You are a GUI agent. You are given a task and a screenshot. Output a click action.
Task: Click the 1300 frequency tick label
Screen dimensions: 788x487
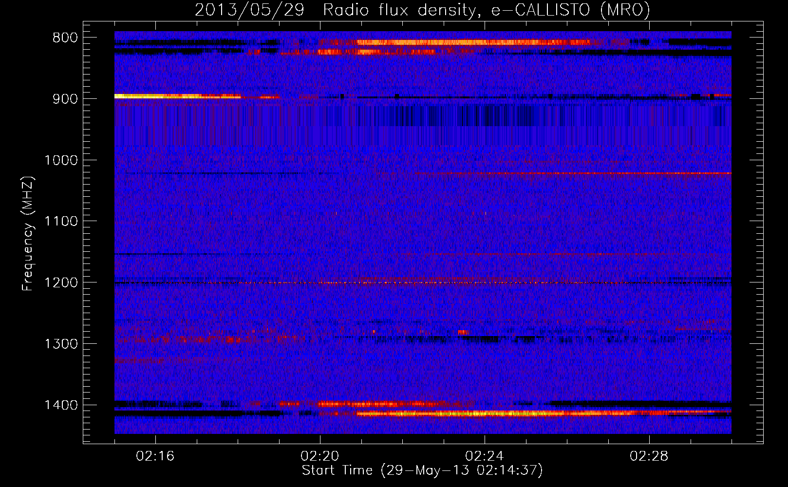click(x=61, y=344)
